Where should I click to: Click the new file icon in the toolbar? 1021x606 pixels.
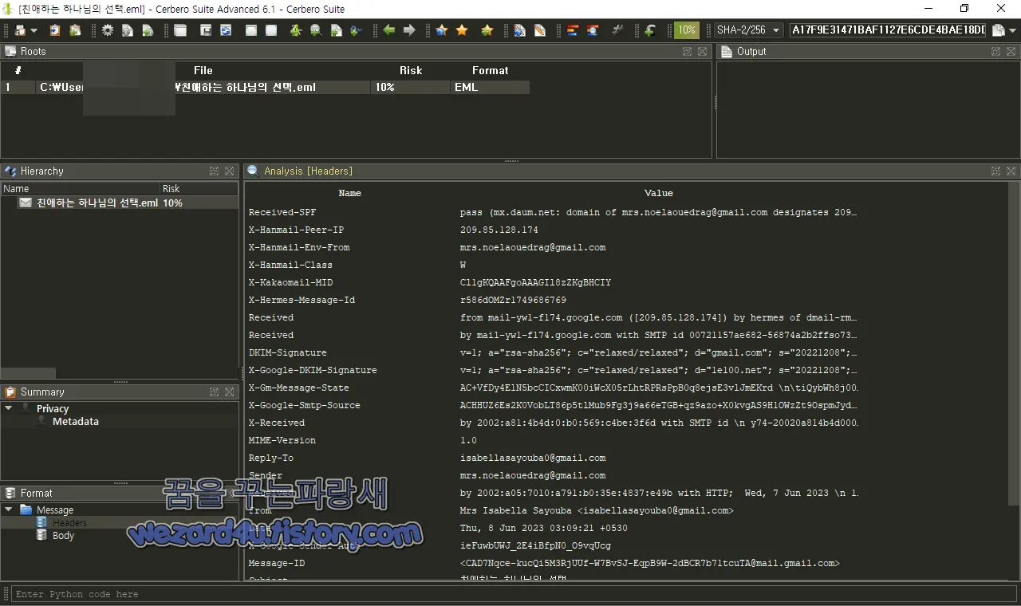[20, 30]
